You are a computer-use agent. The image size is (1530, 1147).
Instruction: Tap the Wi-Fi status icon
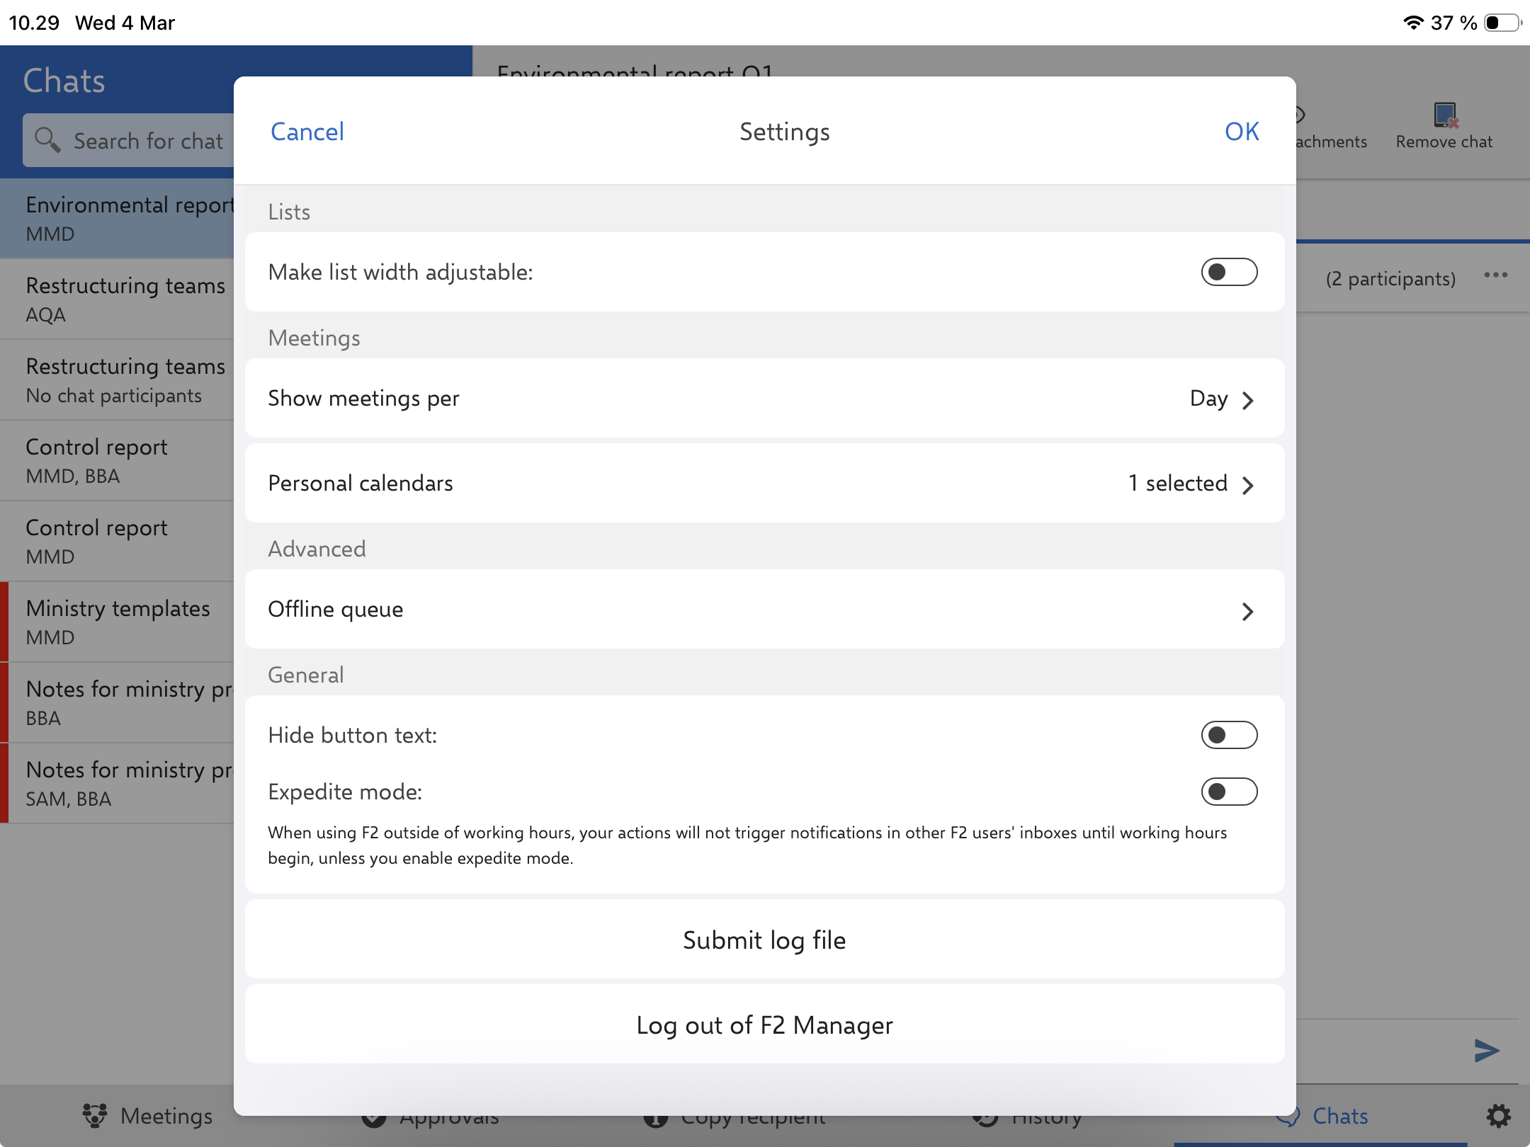tap(1413, 23)
